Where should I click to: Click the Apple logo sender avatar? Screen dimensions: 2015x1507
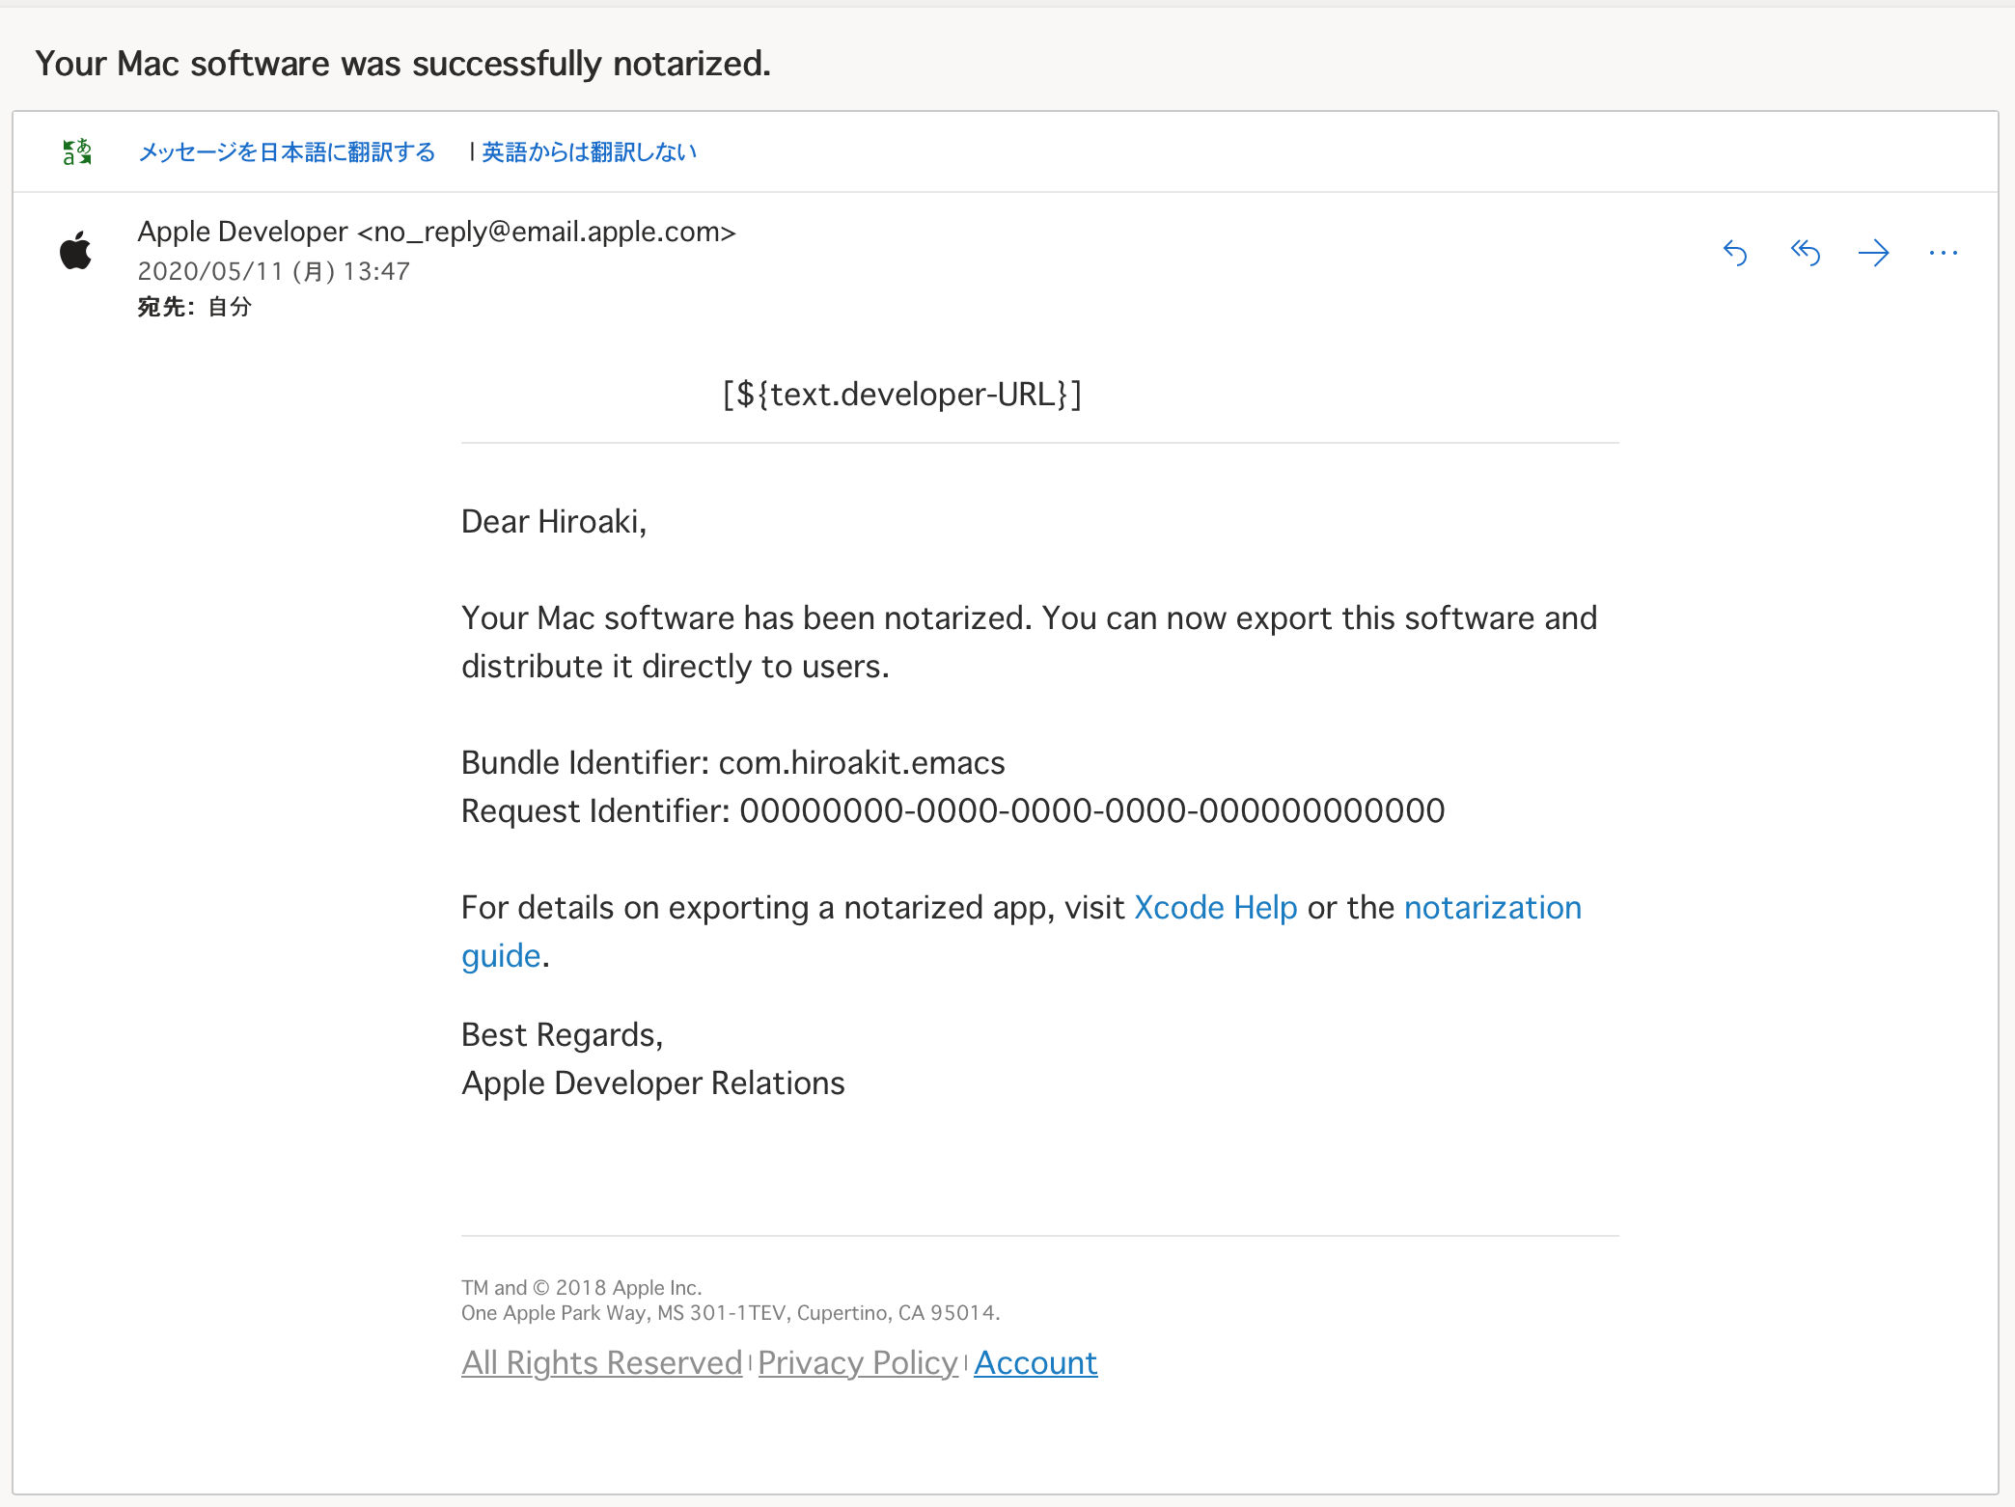76,252
